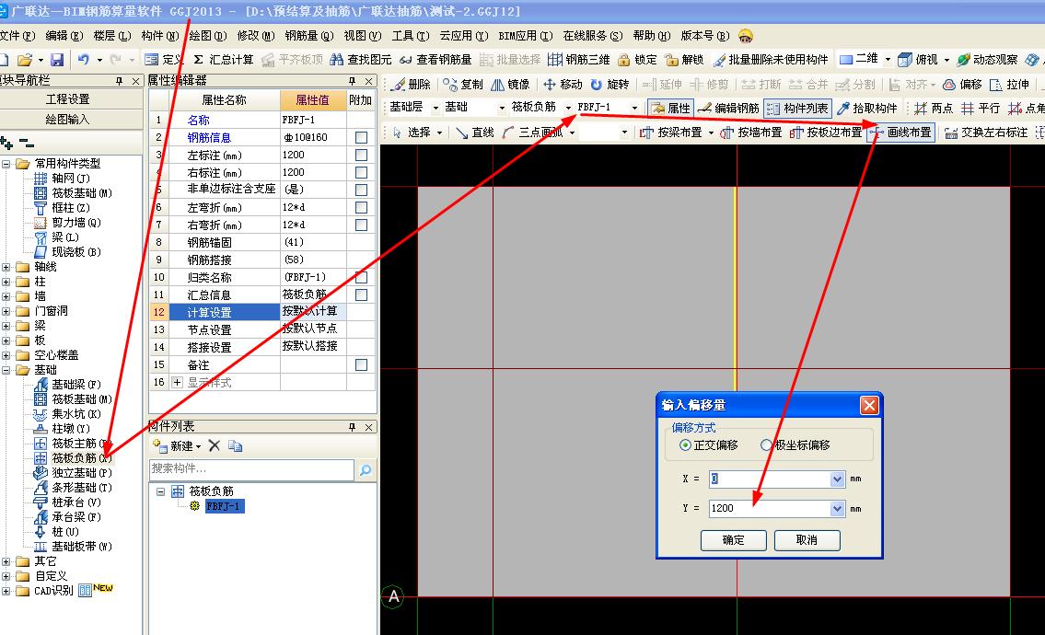Open the 文件(F) menu
This screenshot has height=635, width=1045.
[x=18, y=35]
